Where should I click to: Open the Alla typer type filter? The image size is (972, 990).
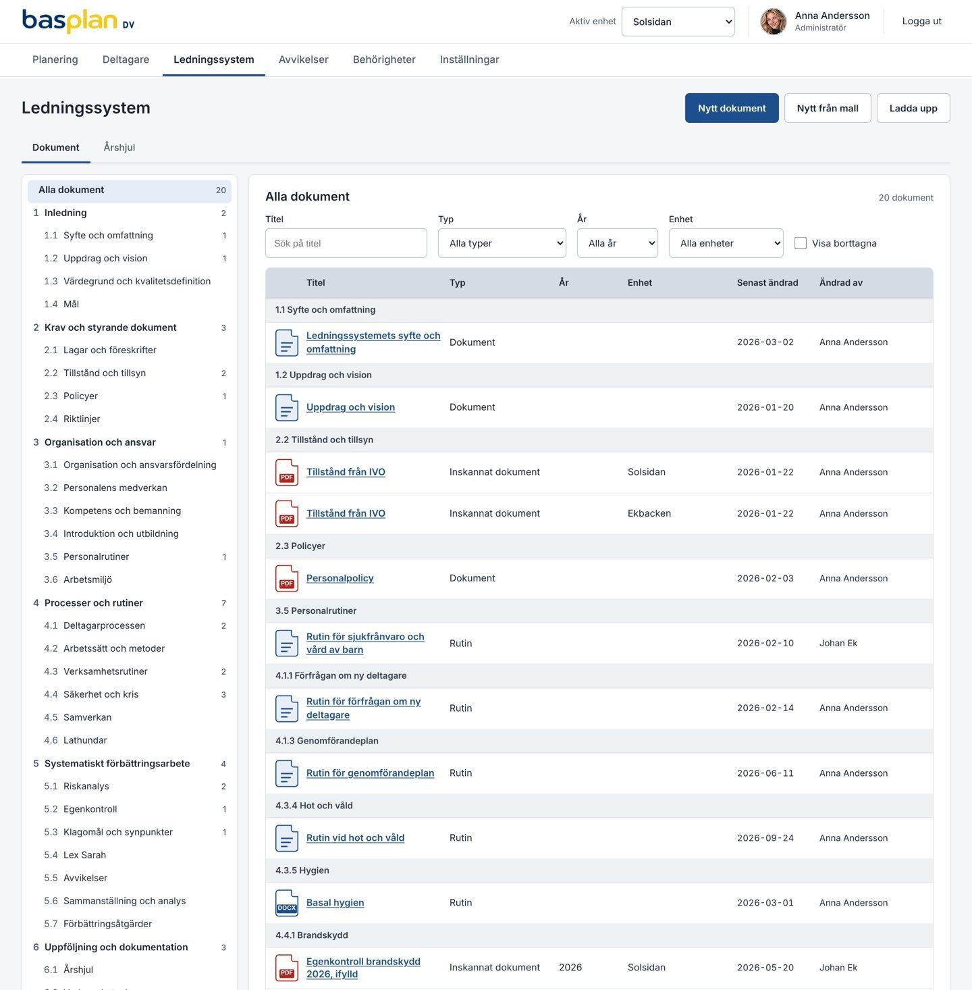point(502,243)
